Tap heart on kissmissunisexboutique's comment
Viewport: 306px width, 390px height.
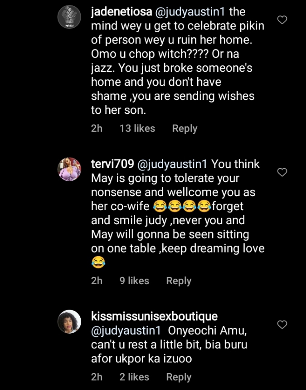point(282,324)
